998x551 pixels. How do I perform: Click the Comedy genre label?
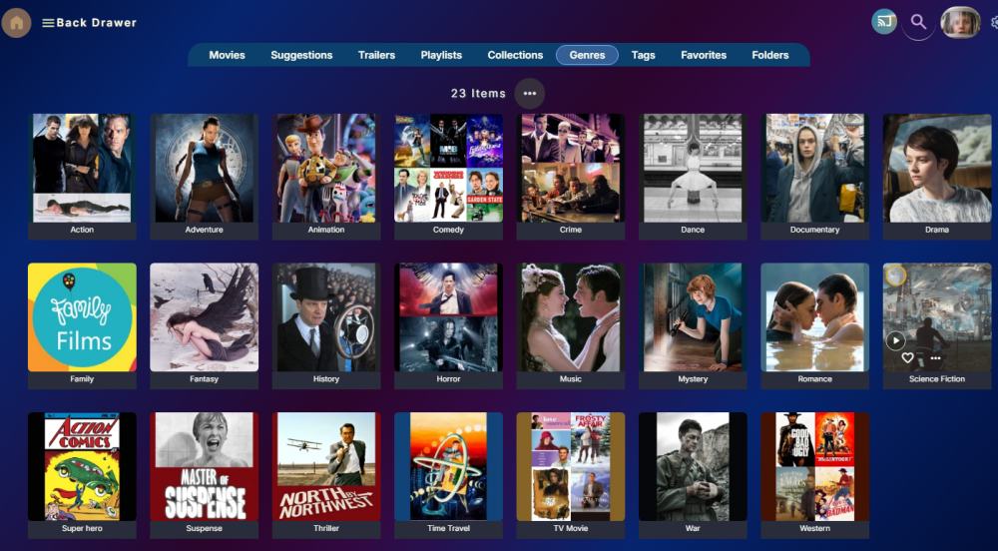click(449, 230)
